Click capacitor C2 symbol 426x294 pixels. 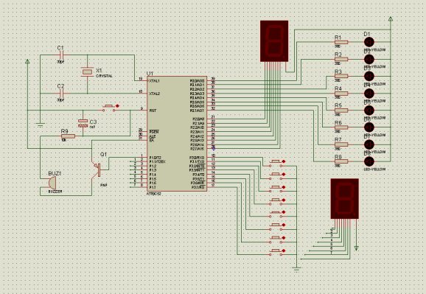(61, 94)
